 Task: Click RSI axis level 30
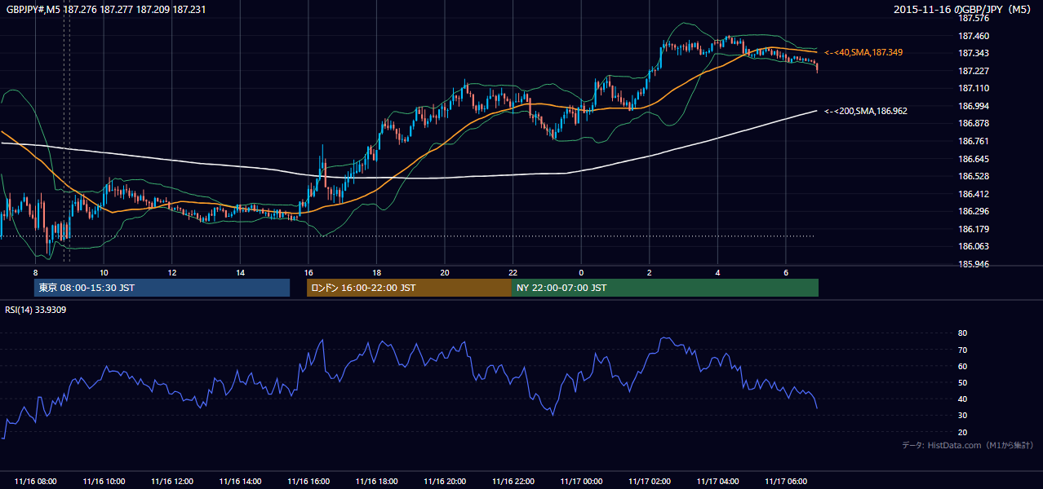962,416
